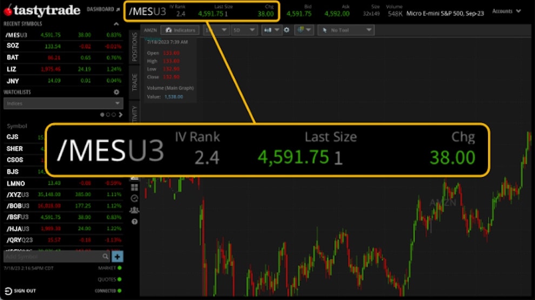The height and width of the screenshot is (300, 535).
Task: Select SHER in watchlist
Action: coord(15,149)
